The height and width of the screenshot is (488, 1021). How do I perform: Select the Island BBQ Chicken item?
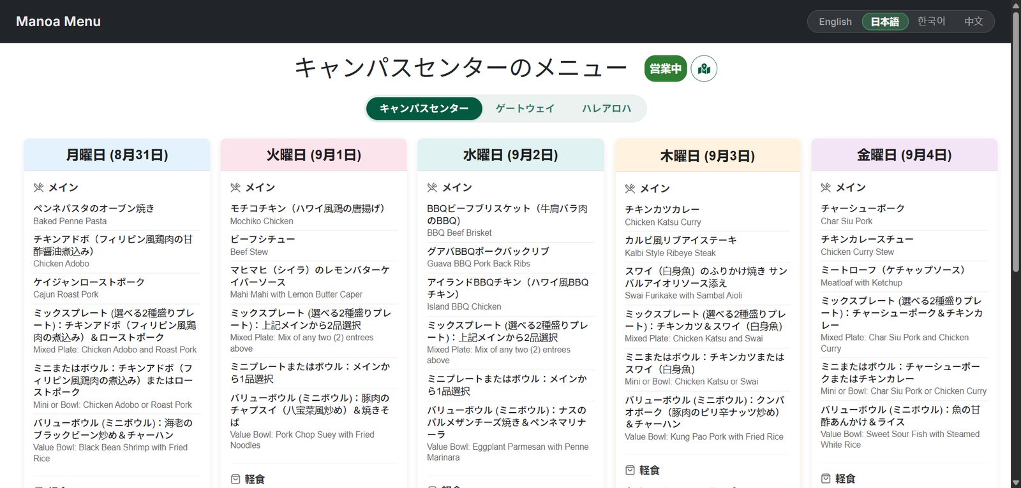click(511, 294)
